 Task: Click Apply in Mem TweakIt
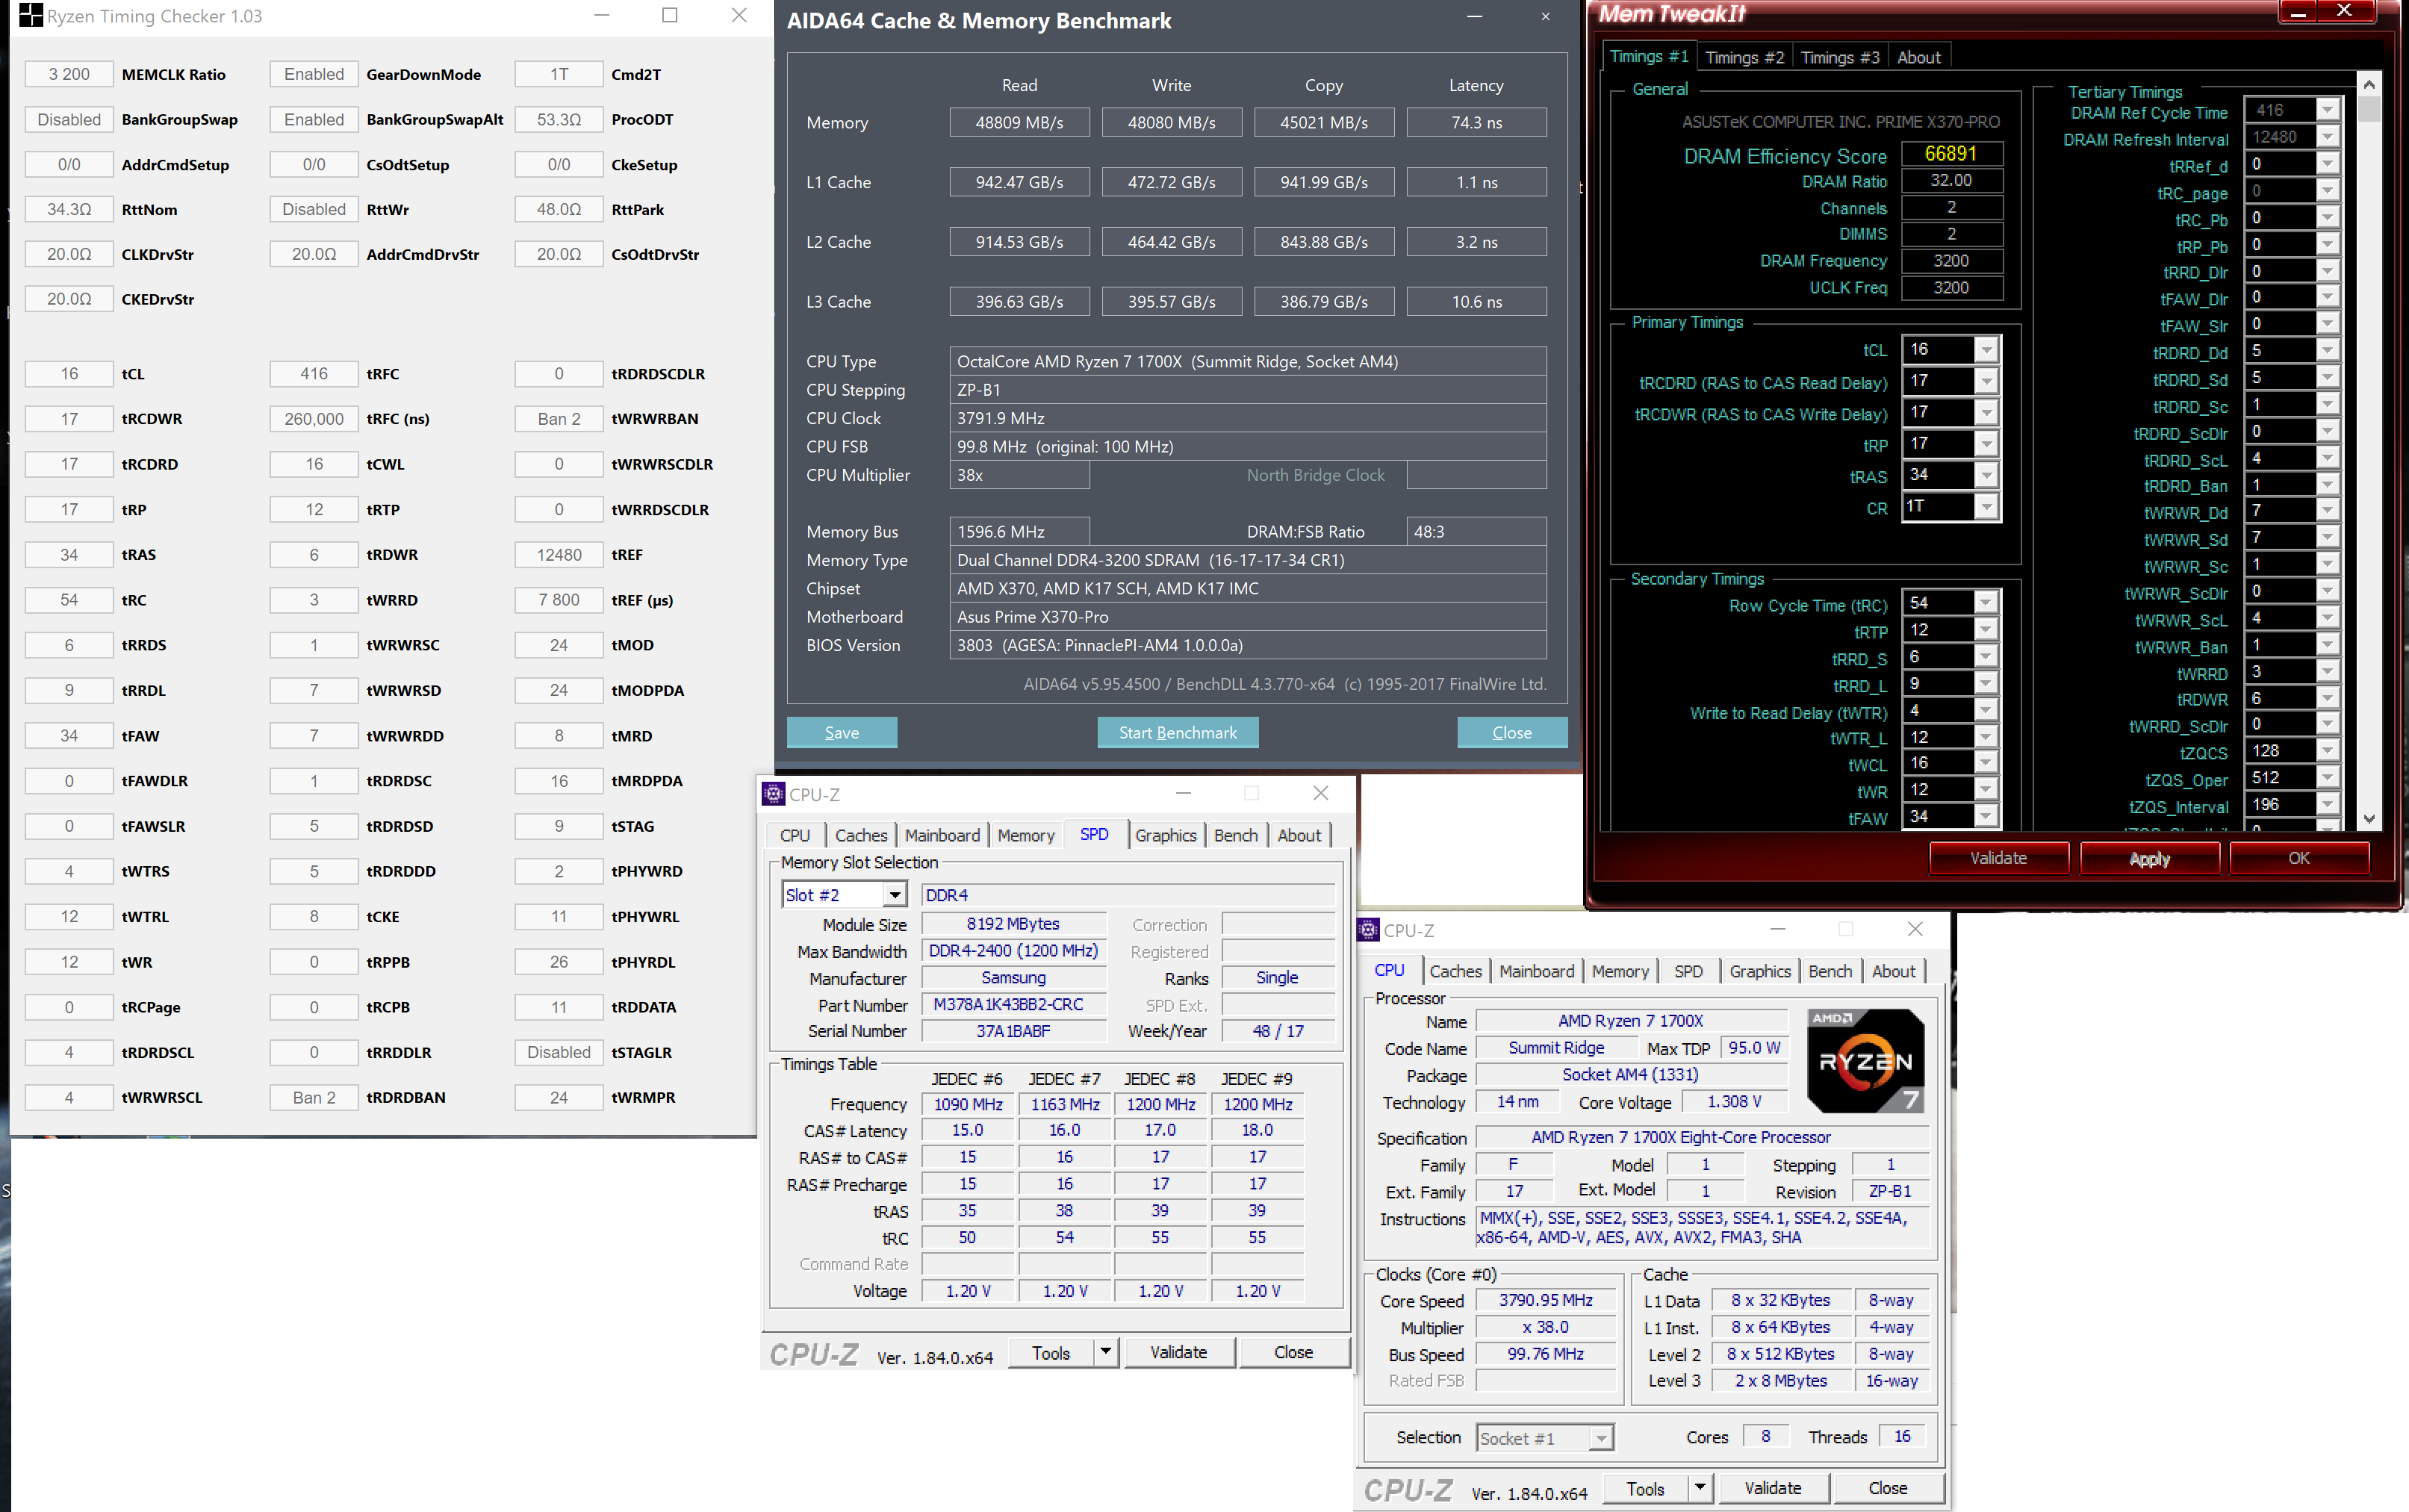(x=2149, y=858)
